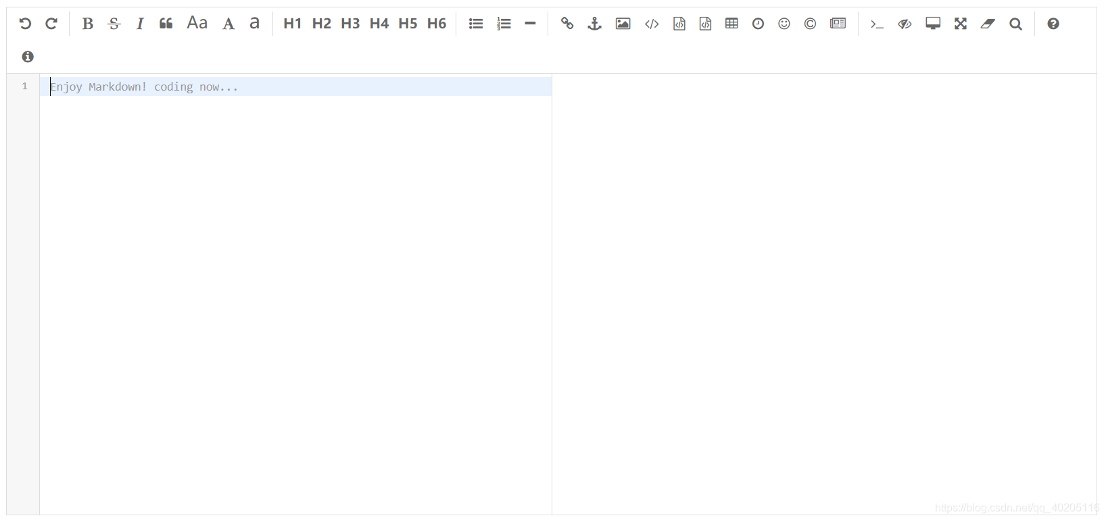Convert selection to lowercase (a)

[254, 24]
